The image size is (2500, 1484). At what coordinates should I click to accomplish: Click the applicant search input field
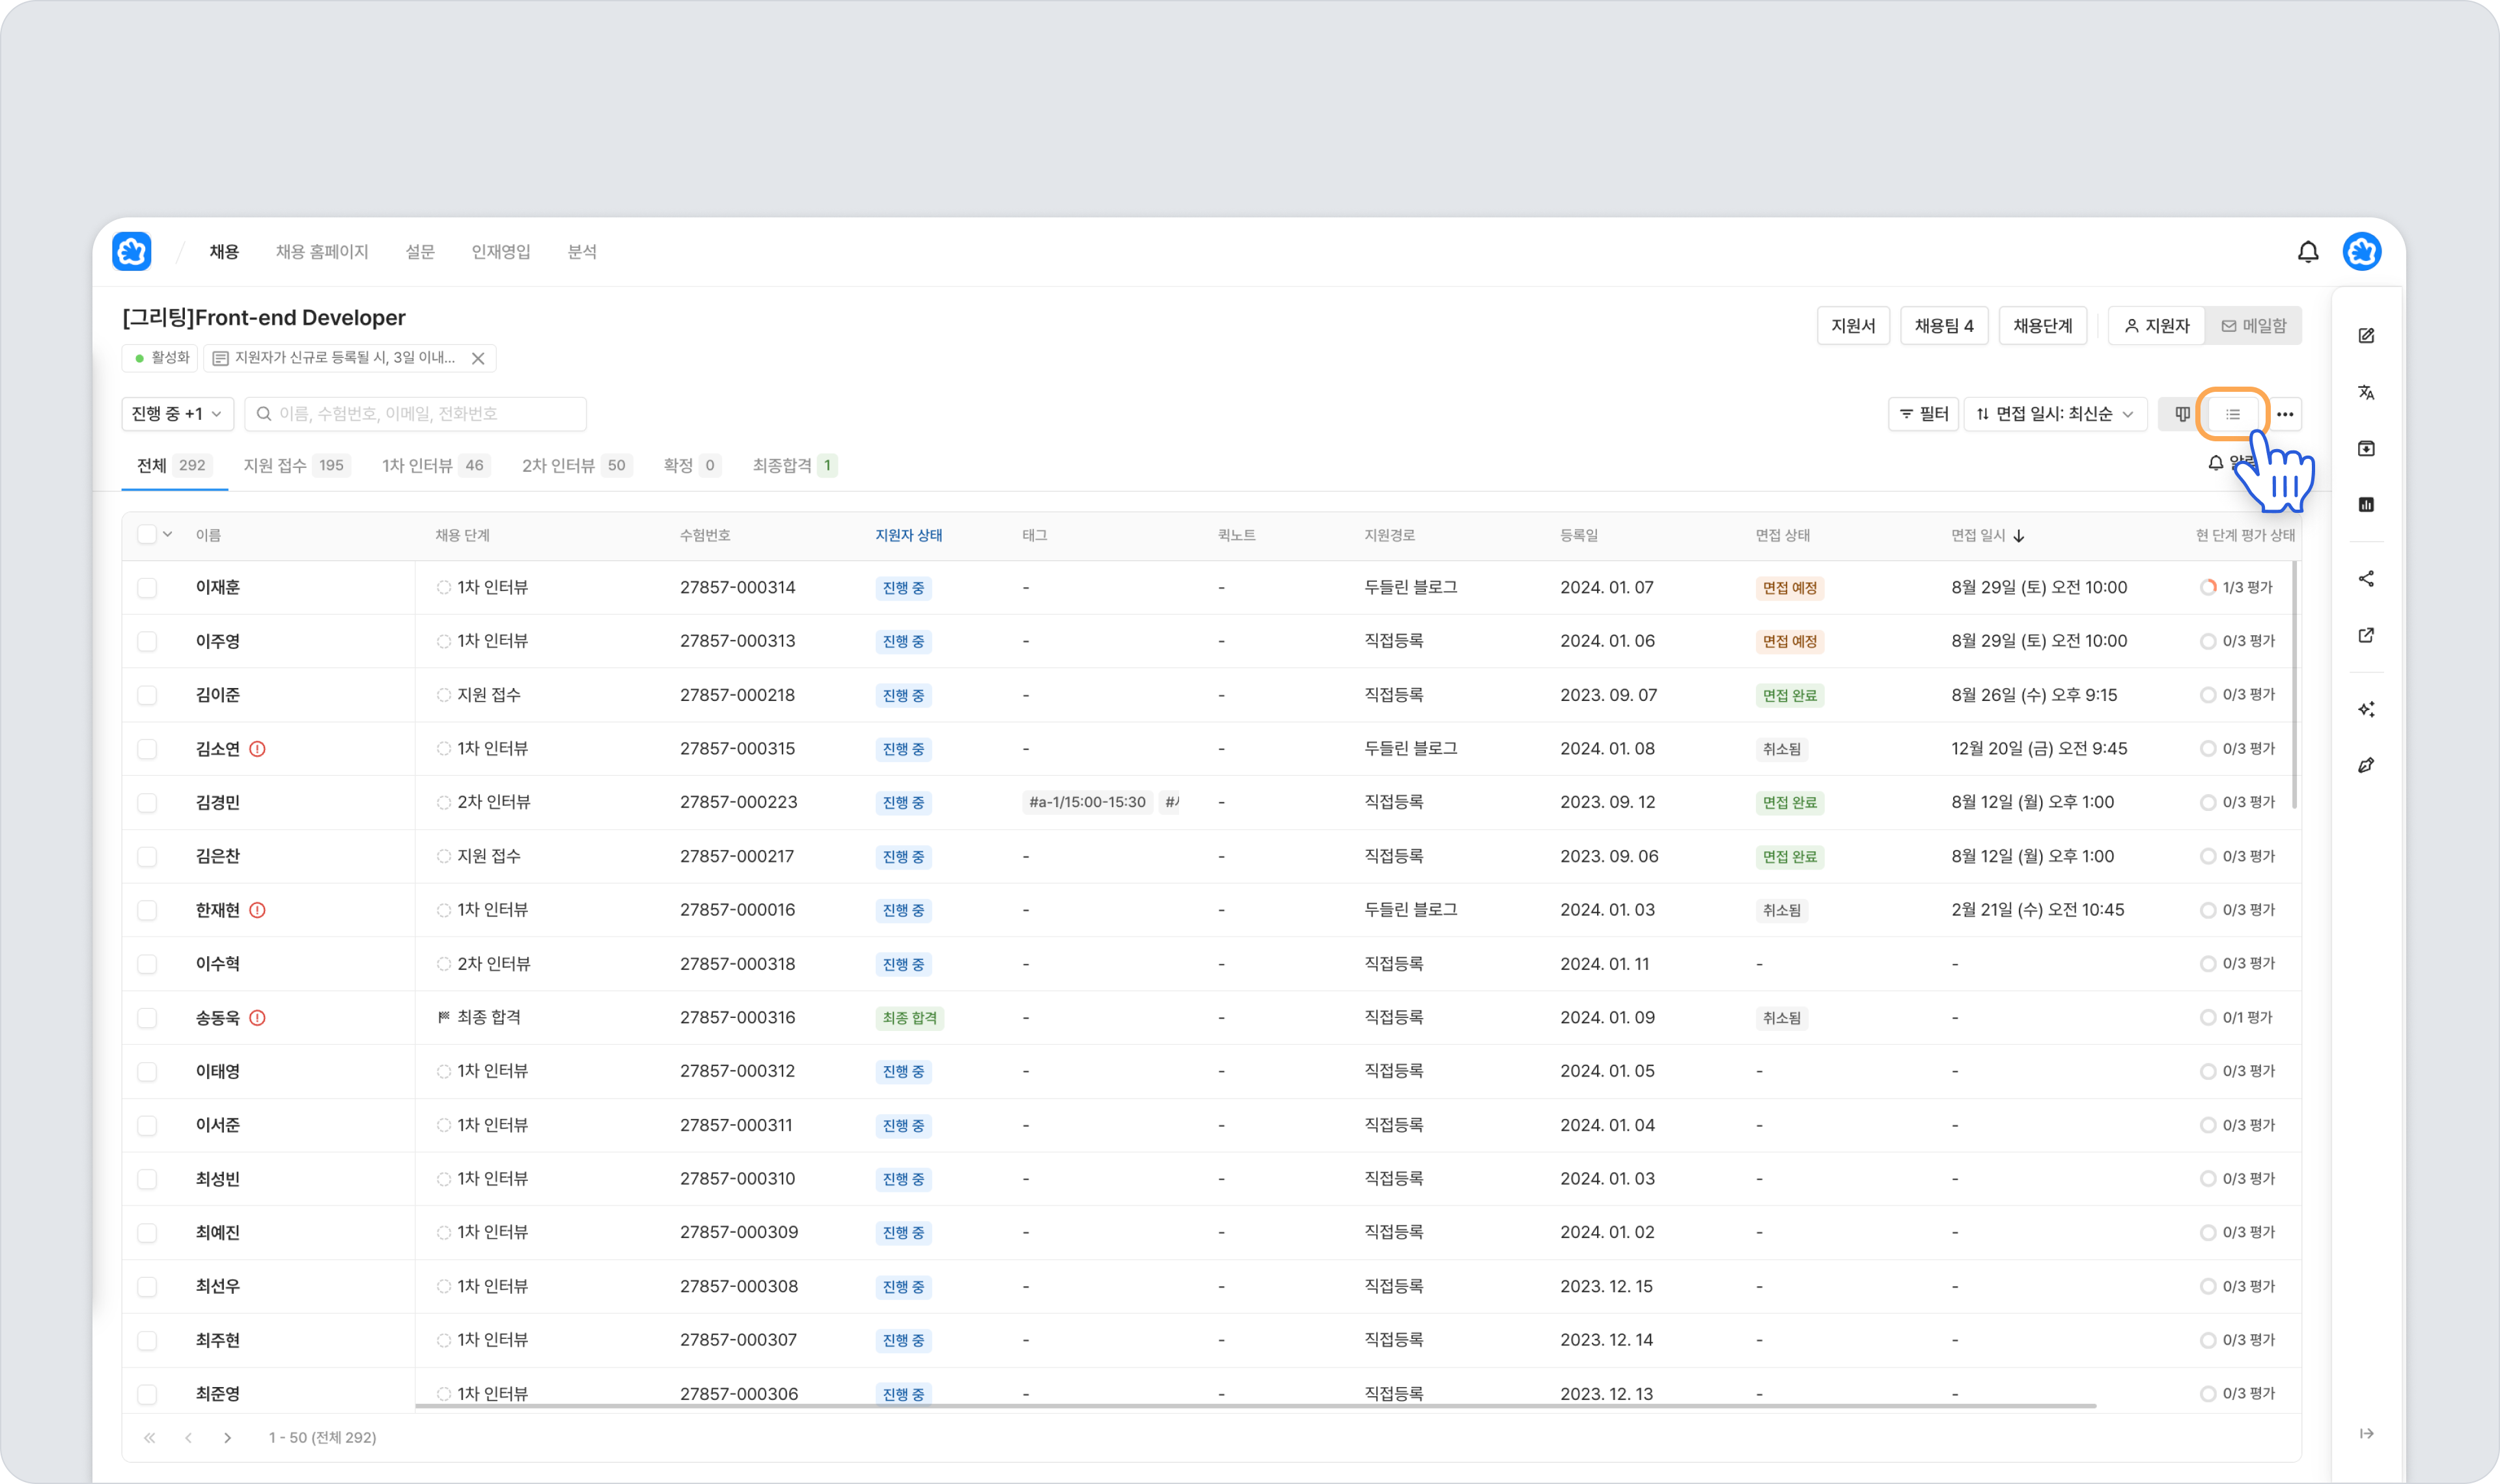tap(415, 414)
